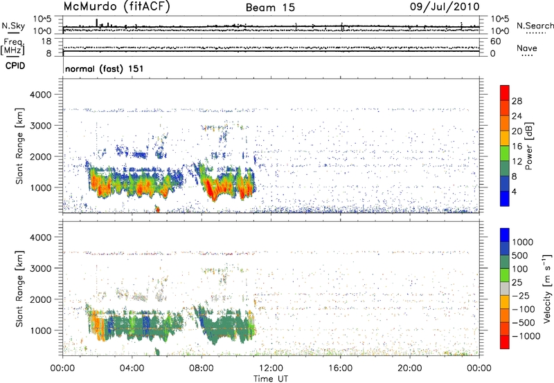Click the '28' label on Power color bar
This screenshot has height=383, width=554.
pyautogui.click(x=517, y=101)
